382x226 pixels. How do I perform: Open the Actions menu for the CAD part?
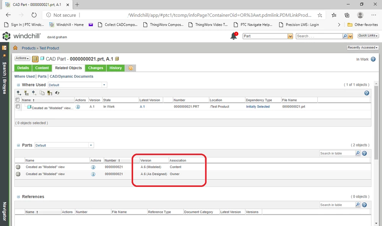(x=22, y=58)
